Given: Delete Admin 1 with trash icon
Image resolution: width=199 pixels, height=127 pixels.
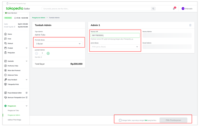Looking at the screenshot, I should tap(190, 25).
